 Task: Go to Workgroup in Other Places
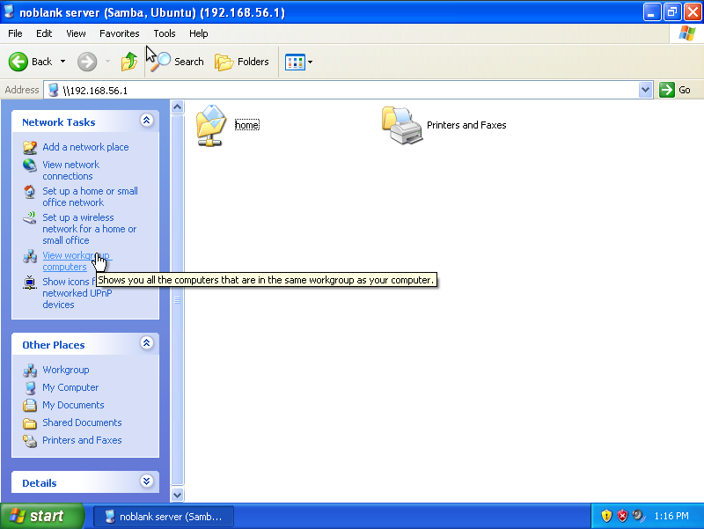point(65,370)
